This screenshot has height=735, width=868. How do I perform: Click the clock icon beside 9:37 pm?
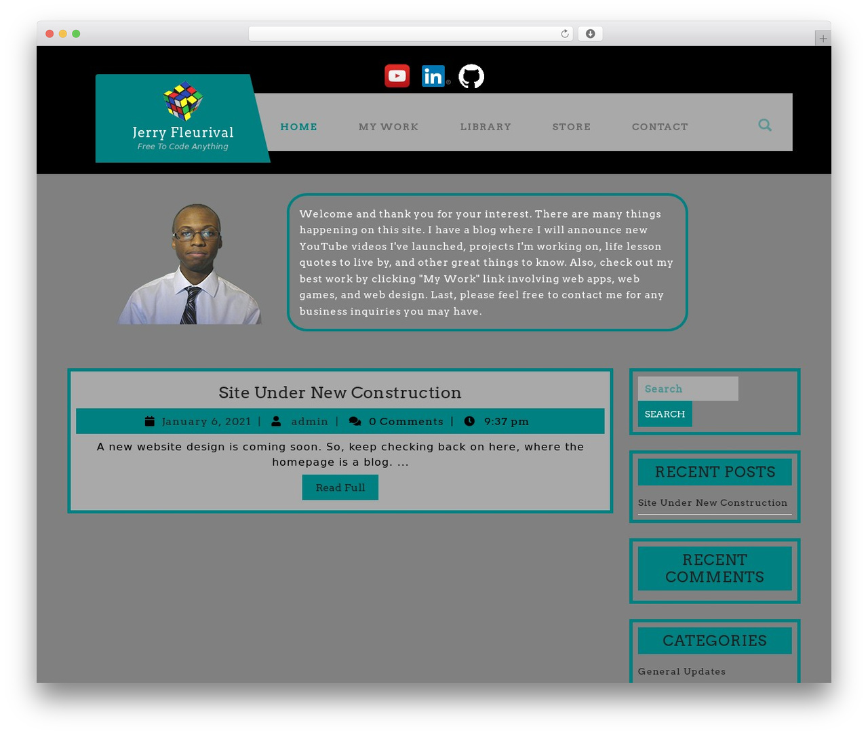point(469,421)
